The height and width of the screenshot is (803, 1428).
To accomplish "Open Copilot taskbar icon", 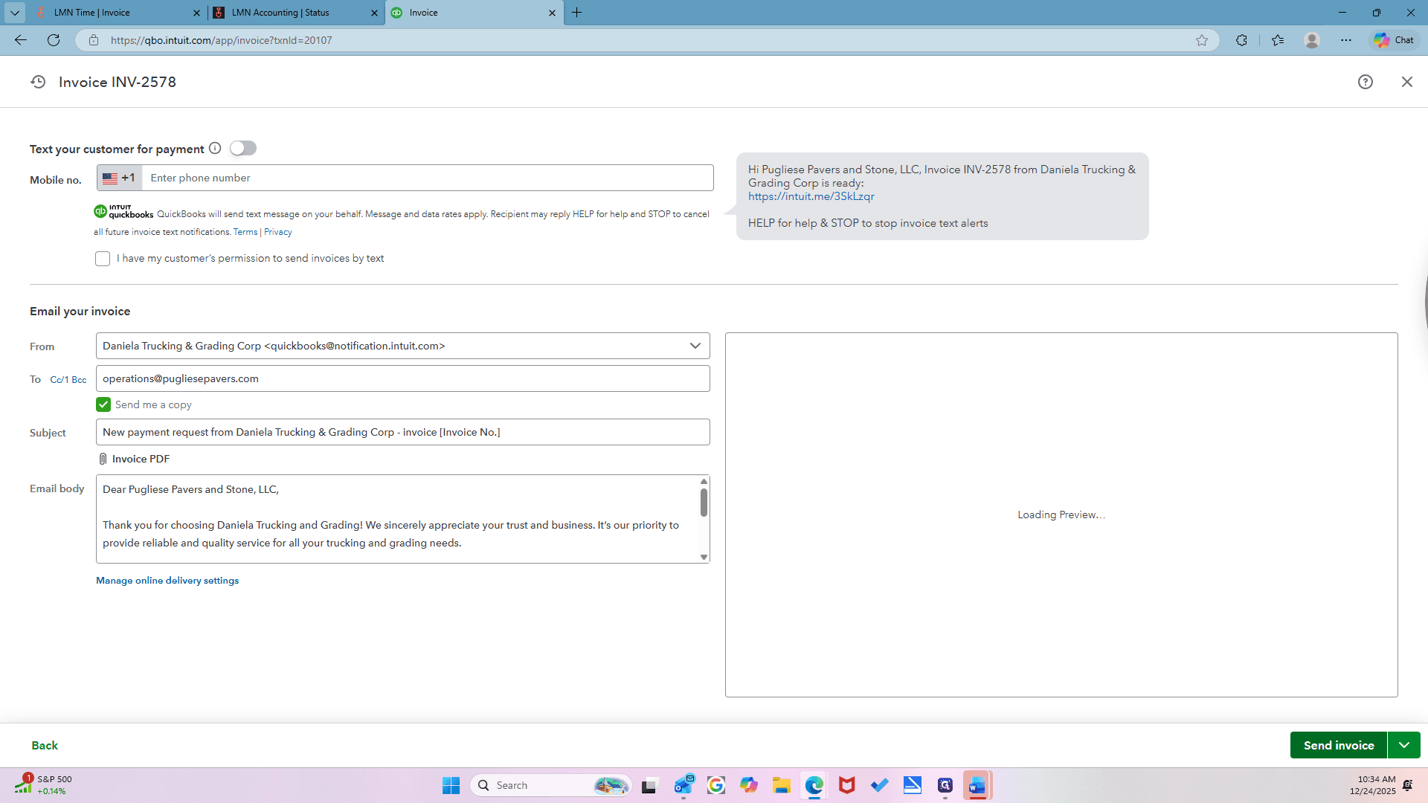I will 748,785.
